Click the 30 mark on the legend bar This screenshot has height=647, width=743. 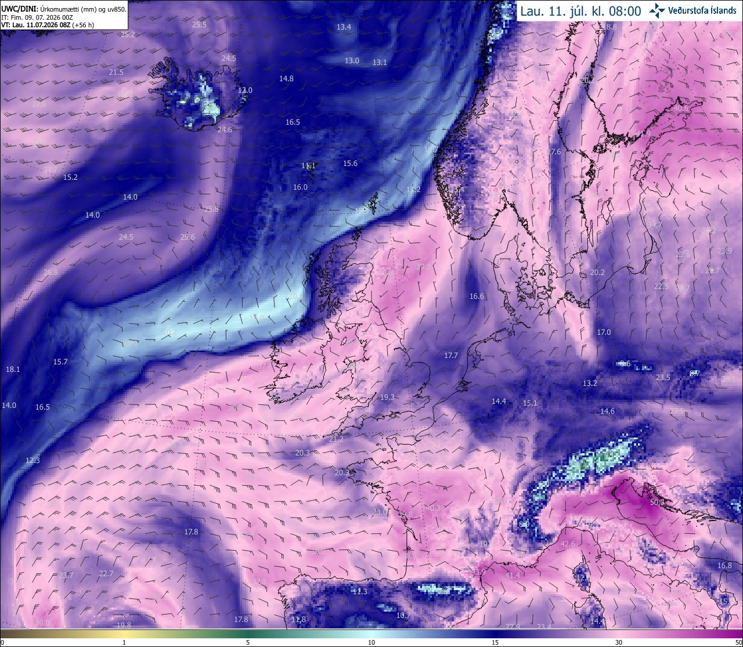tap(619, 642)
